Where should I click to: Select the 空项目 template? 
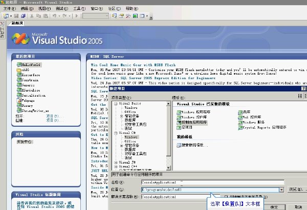[184, 128]
